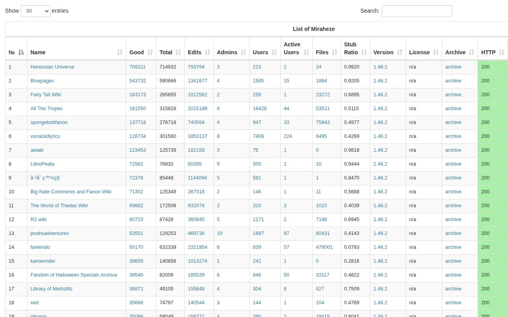Image resolution: width=508 pixels, height=317 pixels.
Task: Select stub ratio 0.9205 in Bluepages row
Action: coord(352,81)
